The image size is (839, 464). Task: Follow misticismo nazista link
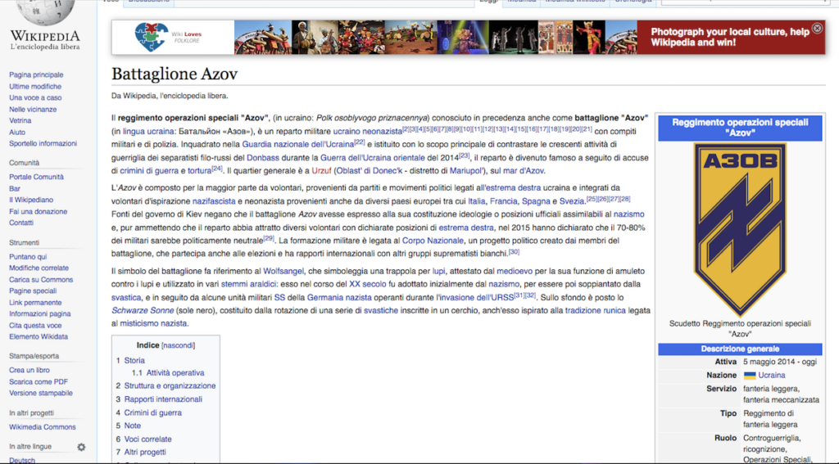pos(153,323)
